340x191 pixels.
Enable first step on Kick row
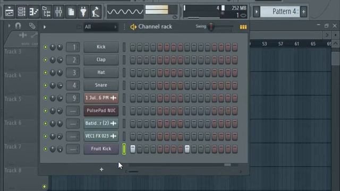[x=133, y=47]
